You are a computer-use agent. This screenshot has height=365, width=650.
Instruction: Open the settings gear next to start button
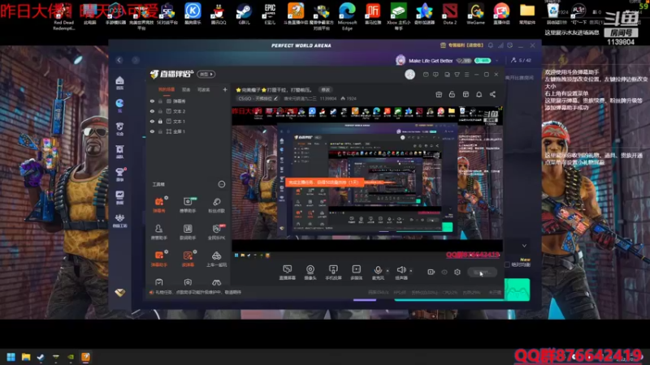pos(457,272)
